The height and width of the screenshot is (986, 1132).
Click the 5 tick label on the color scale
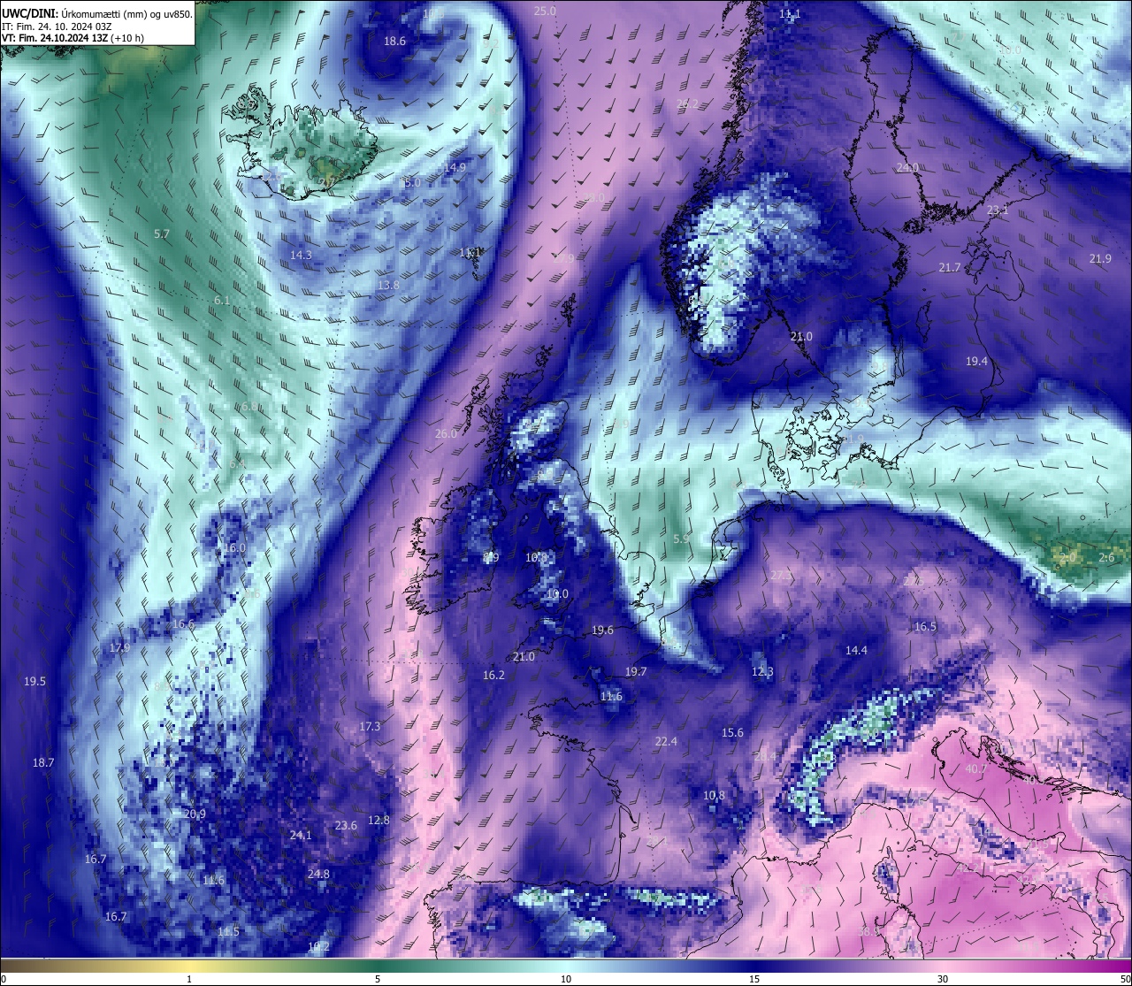(x=378, y=979)
